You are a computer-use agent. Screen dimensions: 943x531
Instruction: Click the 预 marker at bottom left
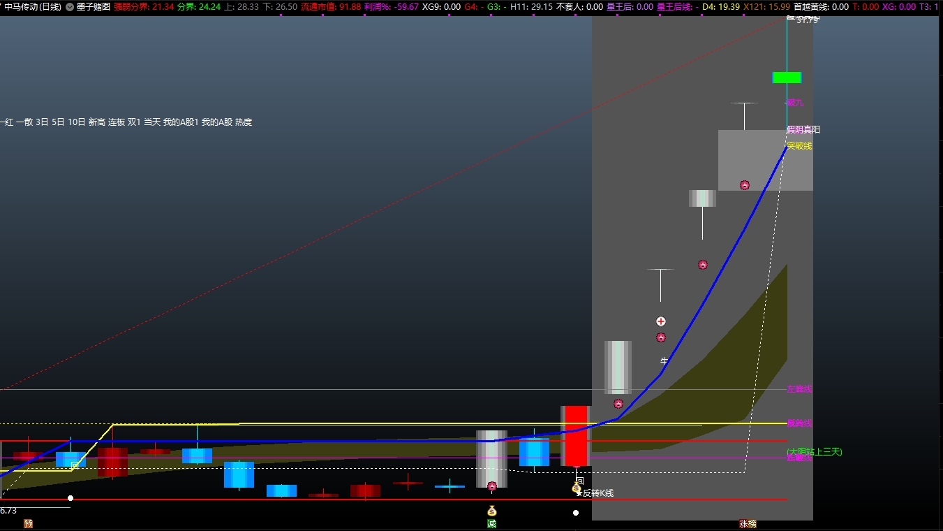pos(28,523)
